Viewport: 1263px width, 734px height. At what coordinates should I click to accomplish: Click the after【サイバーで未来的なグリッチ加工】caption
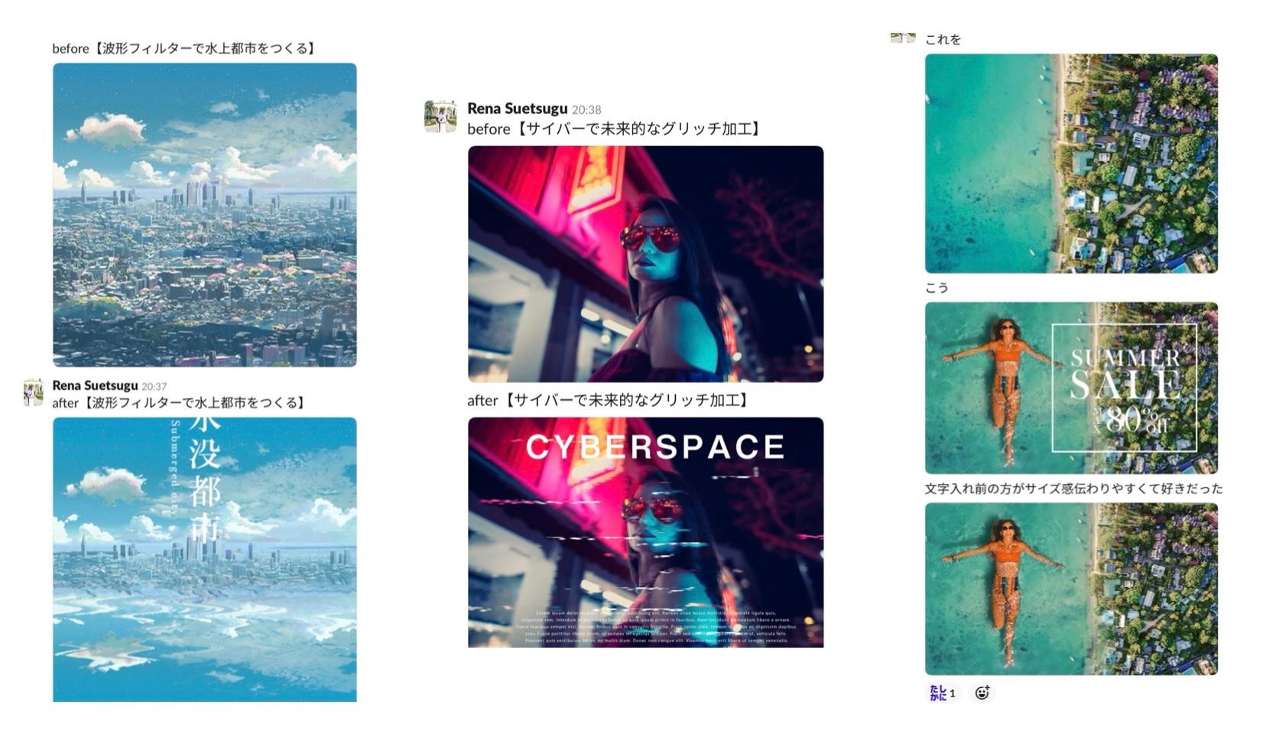(610, 400)
